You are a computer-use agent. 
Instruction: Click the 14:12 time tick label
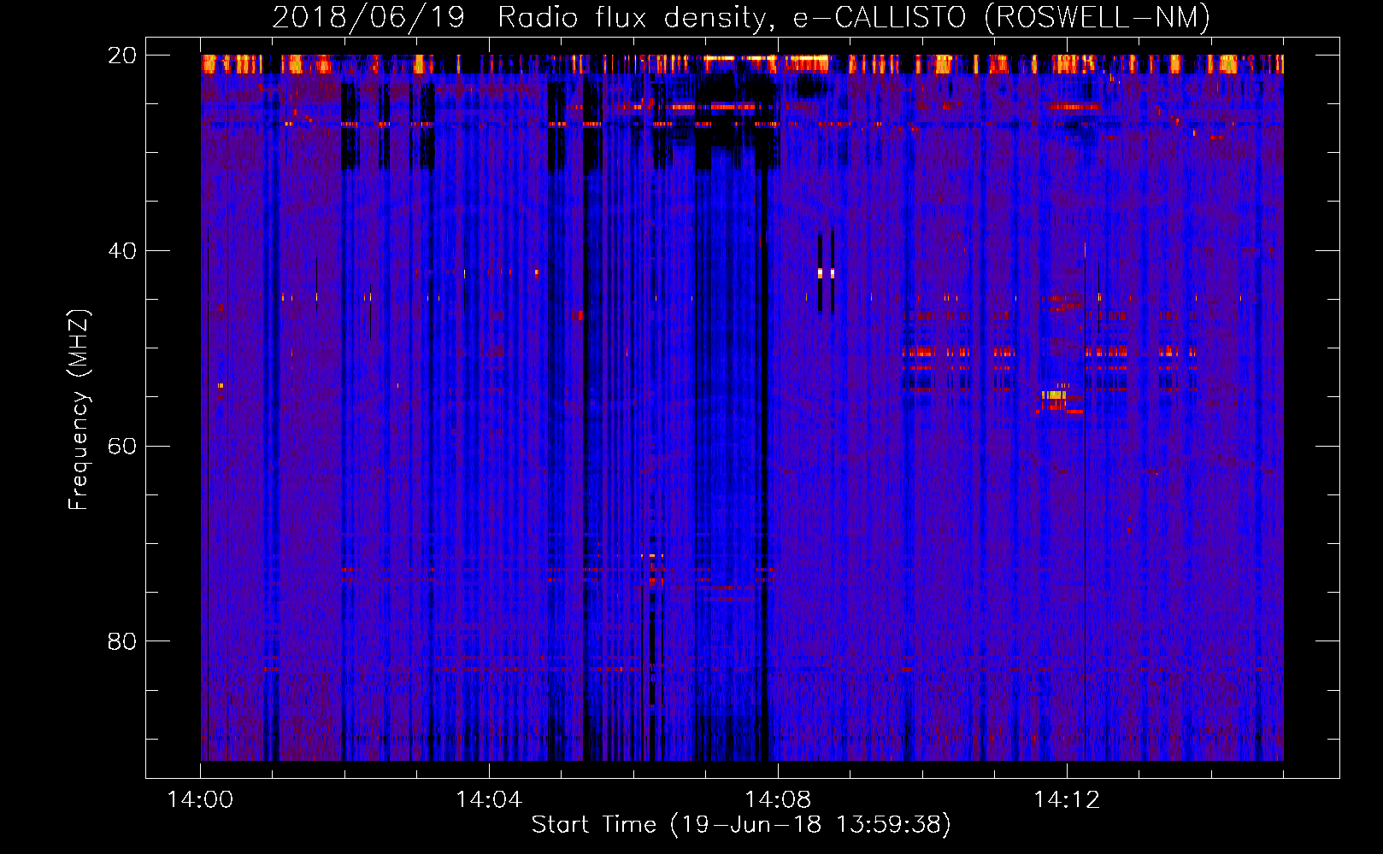coord(1067,800)
